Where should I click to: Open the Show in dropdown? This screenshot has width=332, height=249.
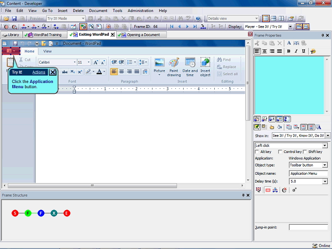[328, 136]
